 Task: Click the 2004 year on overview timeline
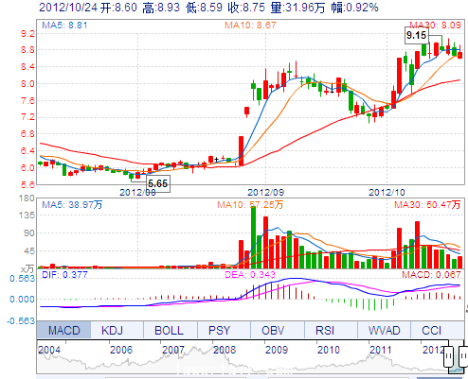49,350
